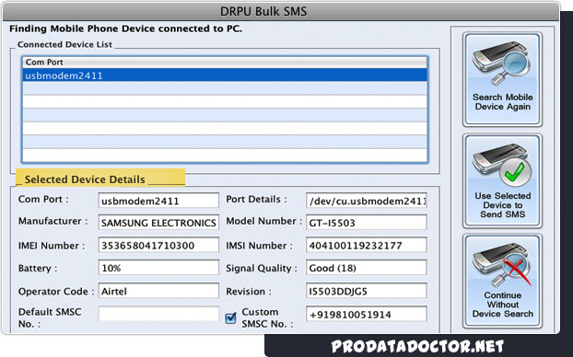Click the Revision field I5503DDJG5

pos(366,291)
